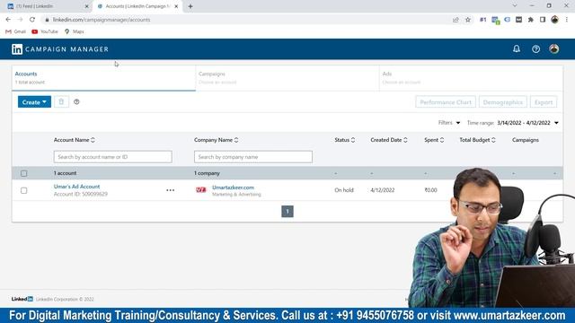Screen dimensions: 575x323
Task: Open Umar's Ad Account link
Action: click(76, 187)
